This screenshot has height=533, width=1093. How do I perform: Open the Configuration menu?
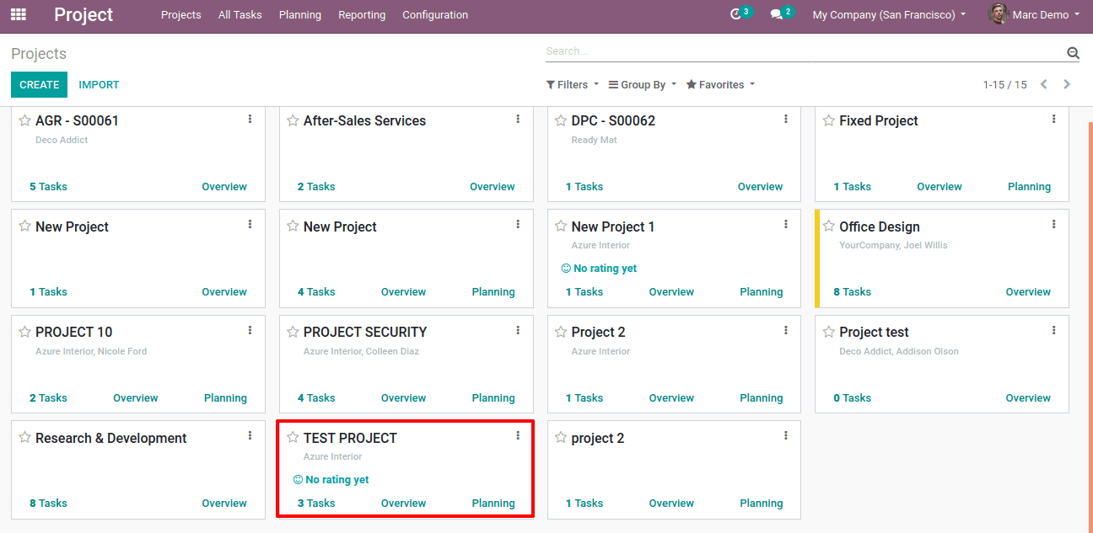click(435, 14)
